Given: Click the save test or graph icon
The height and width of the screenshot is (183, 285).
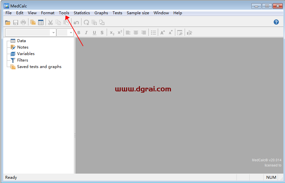Looking at the screenshot, I should pyautogui.click(x=94, y=22).
